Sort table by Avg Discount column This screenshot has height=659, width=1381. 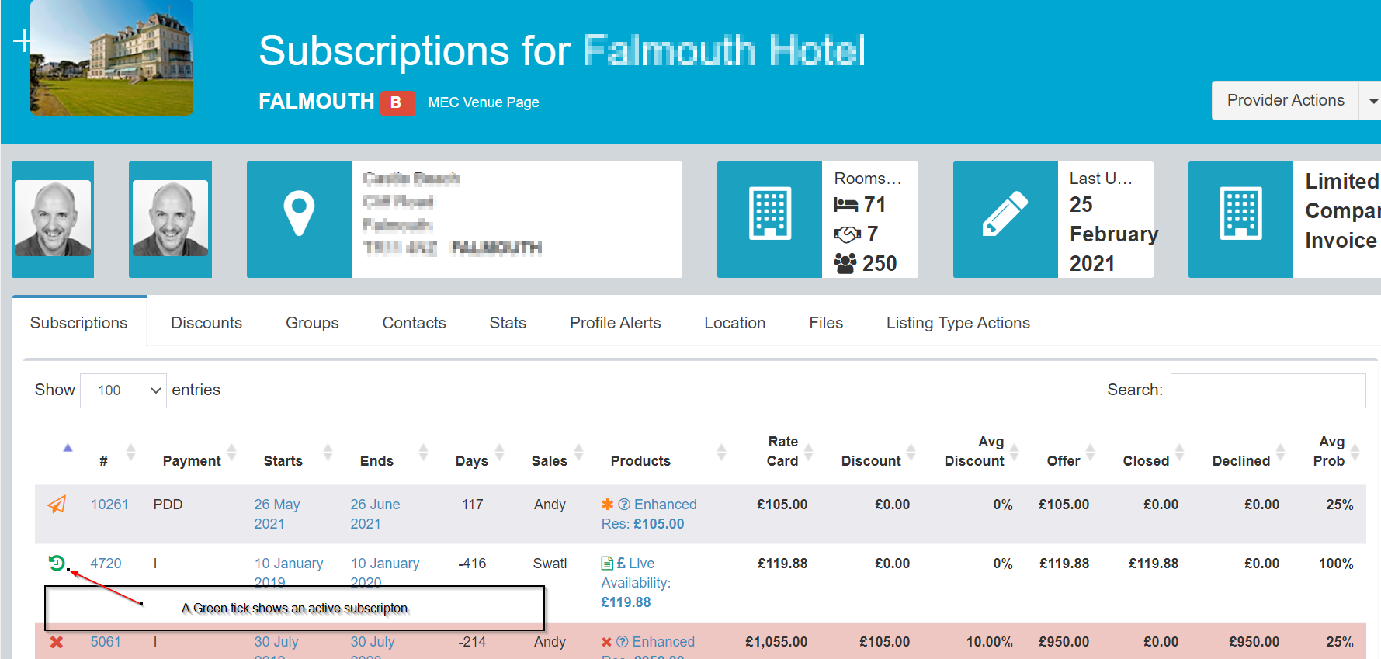point(975,452)
